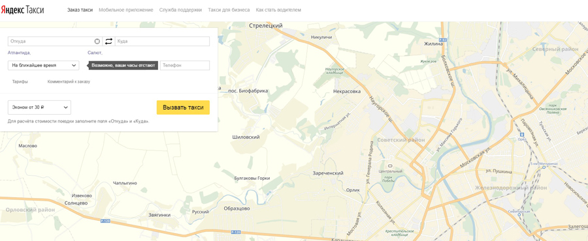Choose suggested destination Салют
The width and height of the screenshot is (588, 241).
click(95, 53)
